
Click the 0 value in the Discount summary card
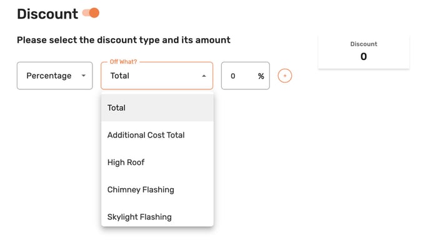(x=364, y=56)
